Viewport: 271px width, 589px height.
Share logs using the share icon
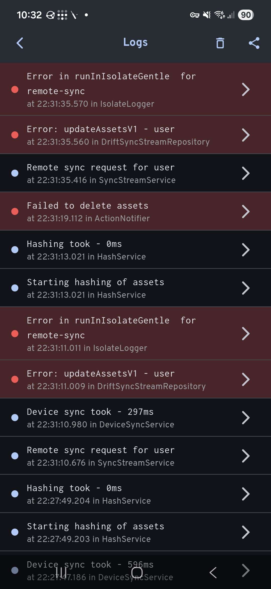pos(254,43)
